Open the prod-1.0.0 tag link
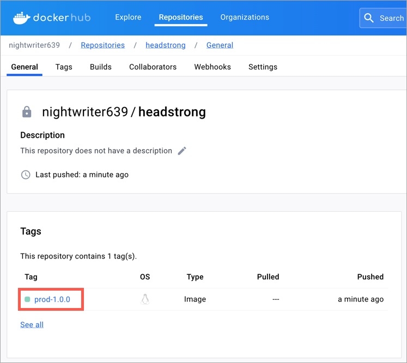Viewport: 407px width, 363px height. (x=52, y=299)
